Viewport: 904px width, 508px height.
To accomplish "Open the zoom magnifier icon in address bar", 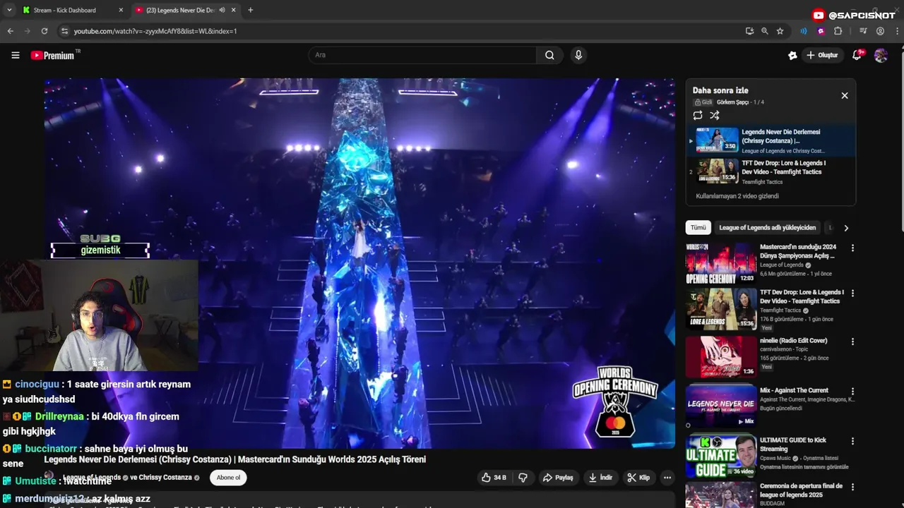I will click(765, 31).
